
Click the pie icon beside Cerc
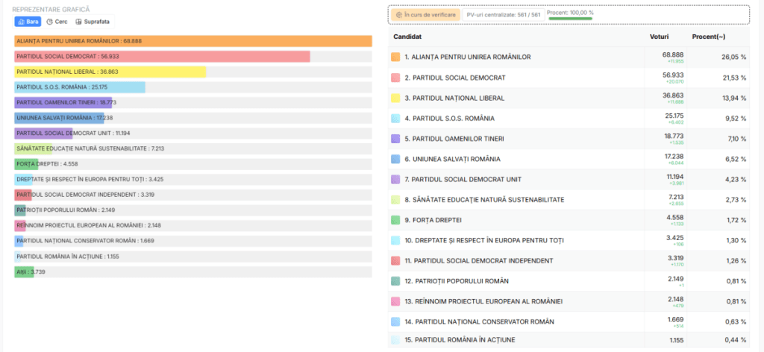click(49, 22)
